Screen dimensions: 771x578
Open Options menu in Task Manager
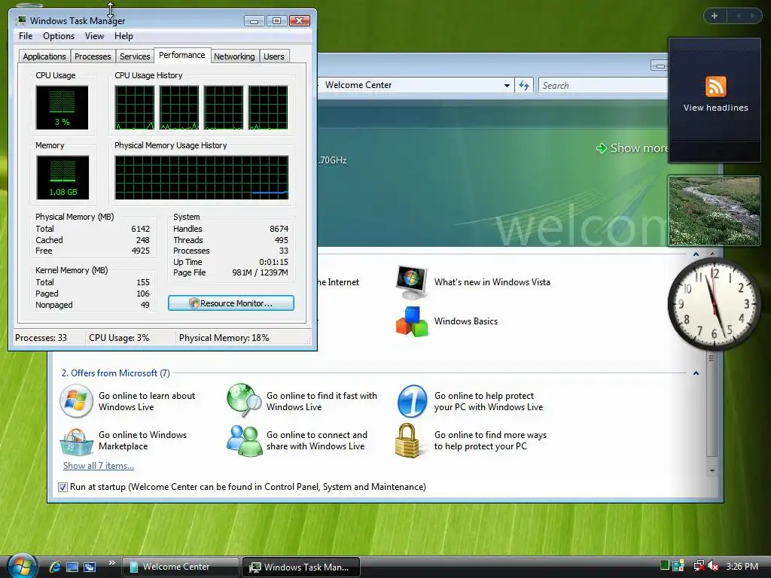[59, 36]
